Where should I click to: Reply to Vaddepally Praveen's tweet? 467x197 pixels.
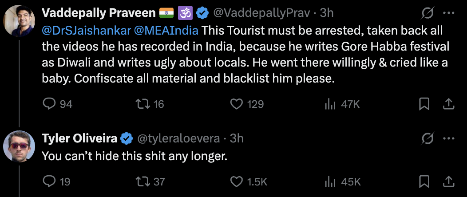pyautogui.click(x=48, y=104)
